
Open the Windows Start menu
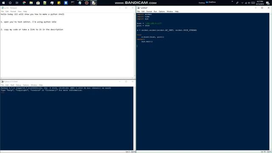click(3, 3)
